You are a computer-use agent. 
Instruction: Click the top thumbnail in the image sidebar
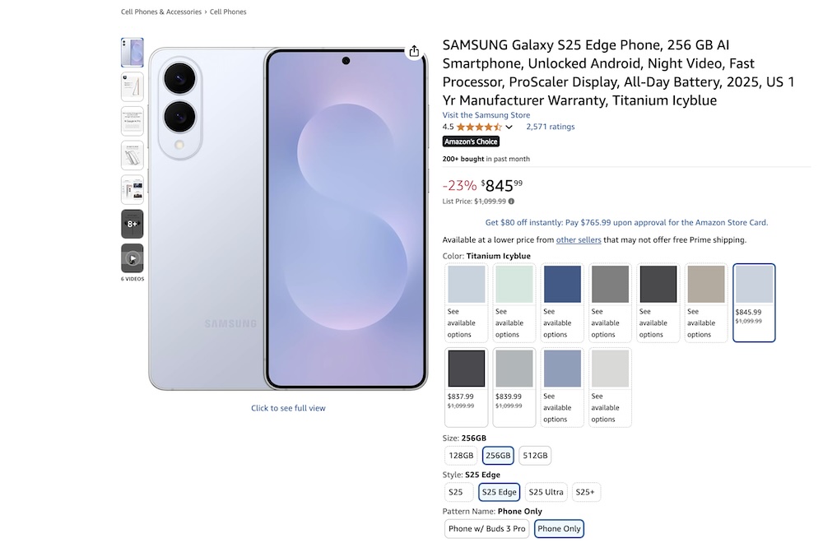[132, 52]
